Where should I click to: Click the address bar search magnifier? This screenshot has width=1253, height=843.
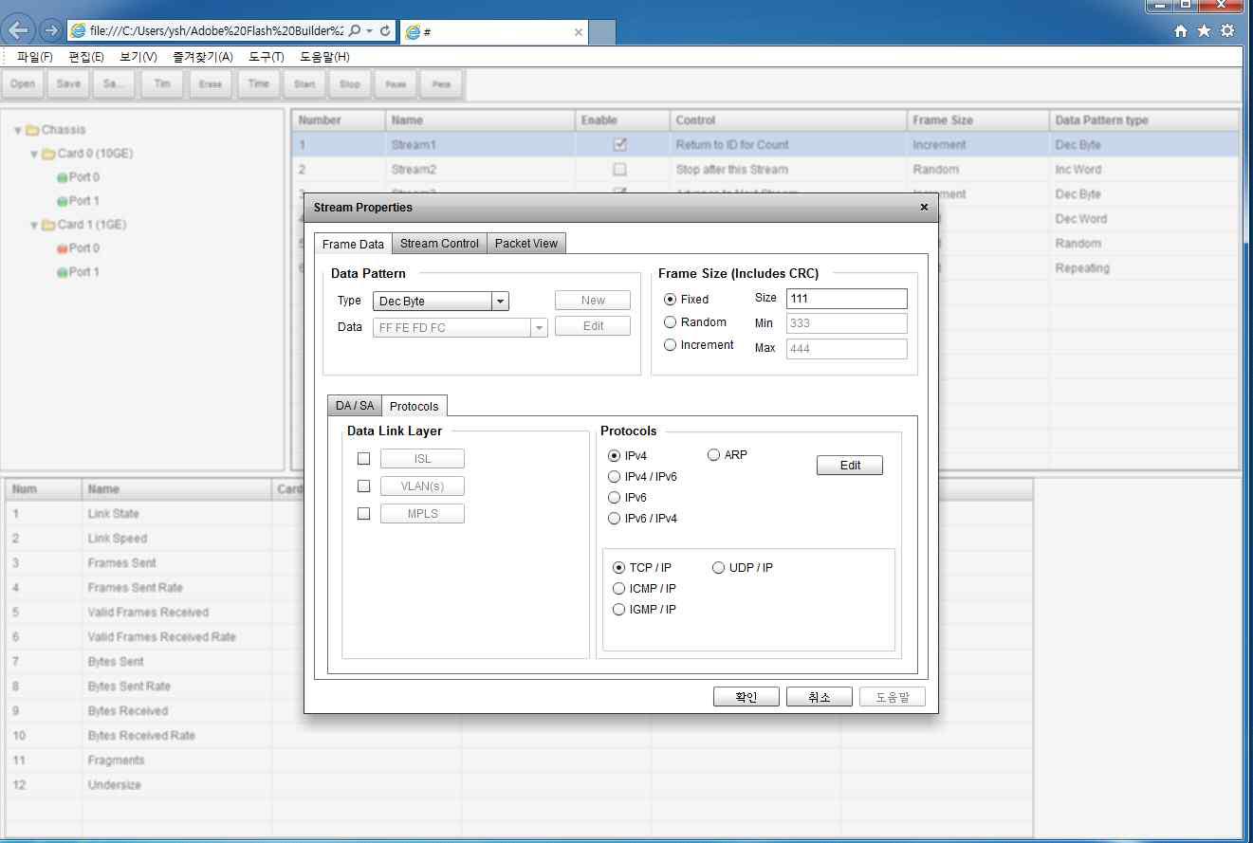354,30
